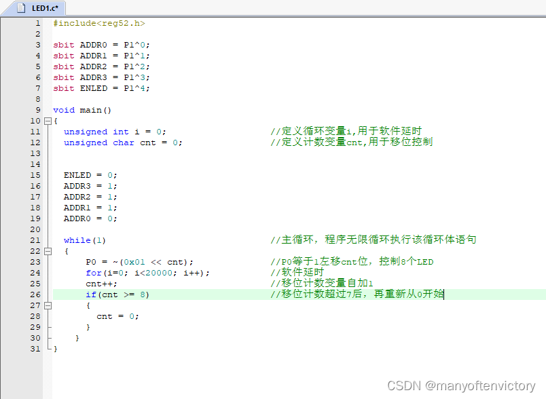
Task: Click ENLED = 0 statement
Action: (x=90, y=175)
